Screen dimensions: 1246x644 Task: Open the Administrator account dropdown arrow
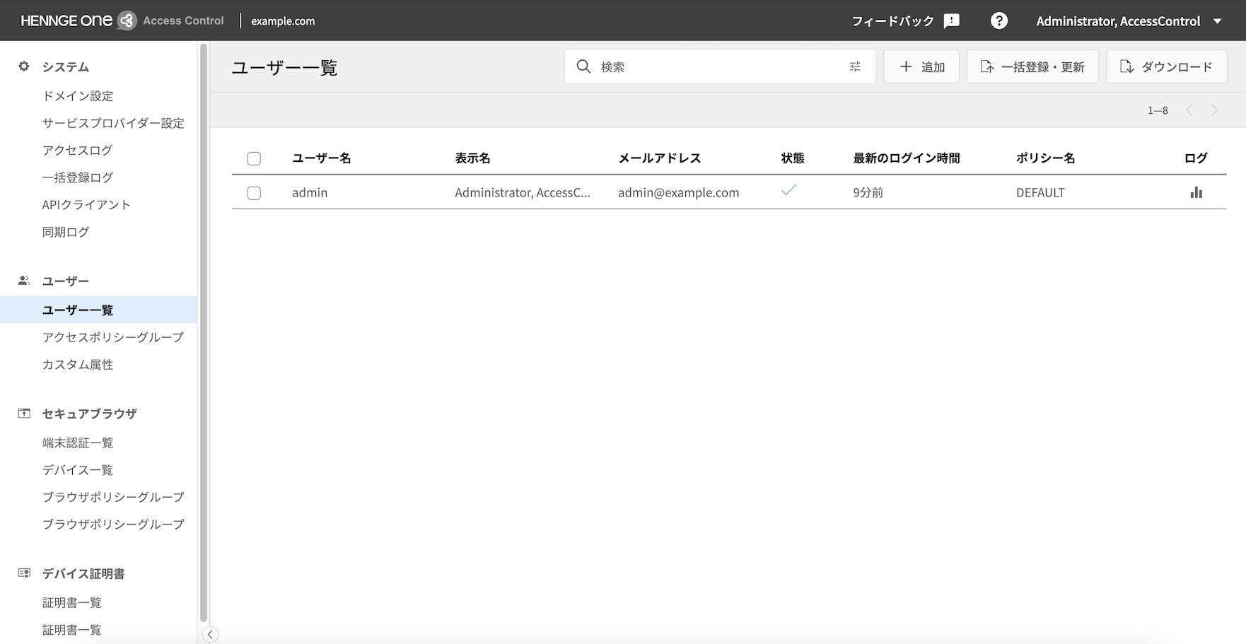(x=1217, y=21)
